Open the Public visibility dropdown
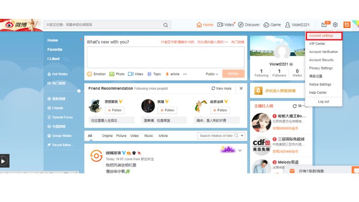This screenshot has height=202, width=359. point(212,74)
